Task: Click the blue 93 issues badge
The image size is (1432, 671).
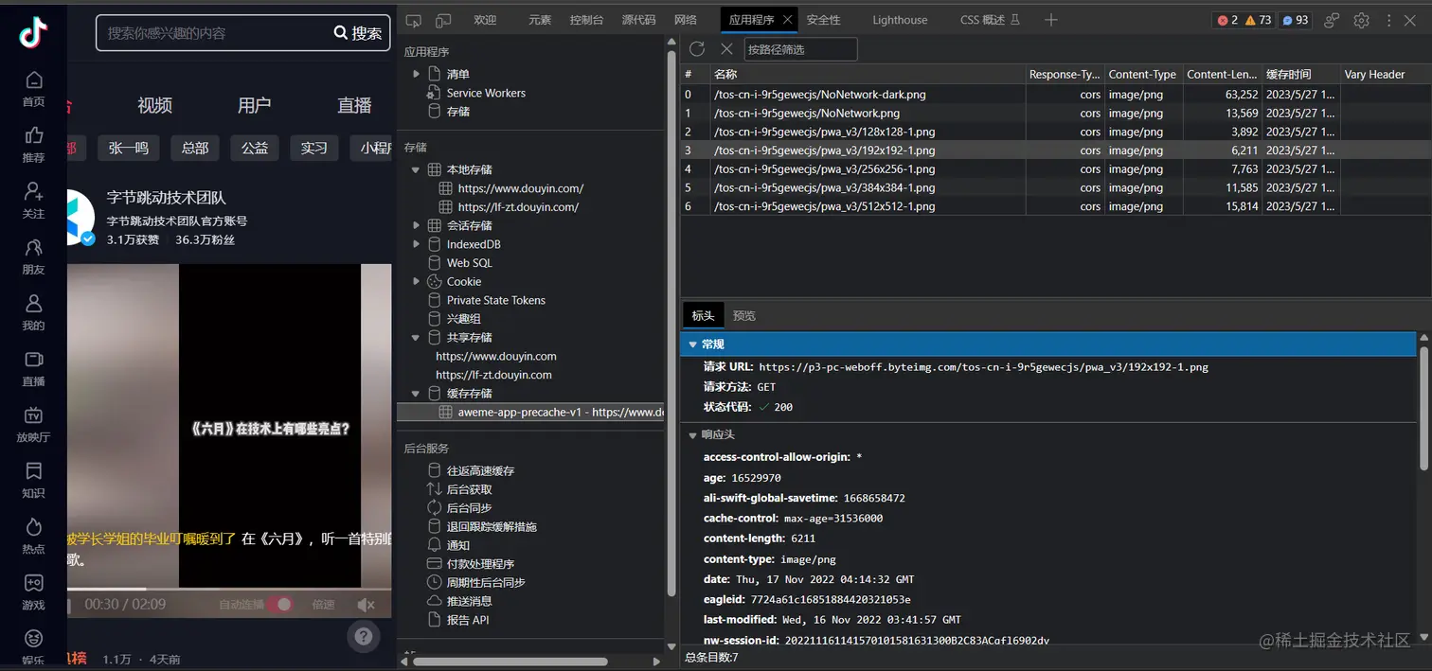Action: [x=1296, y=20]
